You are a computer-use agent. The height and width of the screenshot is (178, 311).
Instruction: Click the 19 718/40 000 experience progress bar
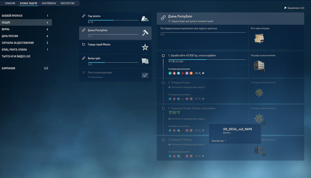[x=207, y=59]
